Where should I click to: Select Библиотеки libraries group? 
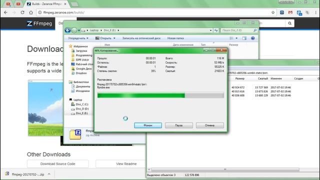point(79,82)
